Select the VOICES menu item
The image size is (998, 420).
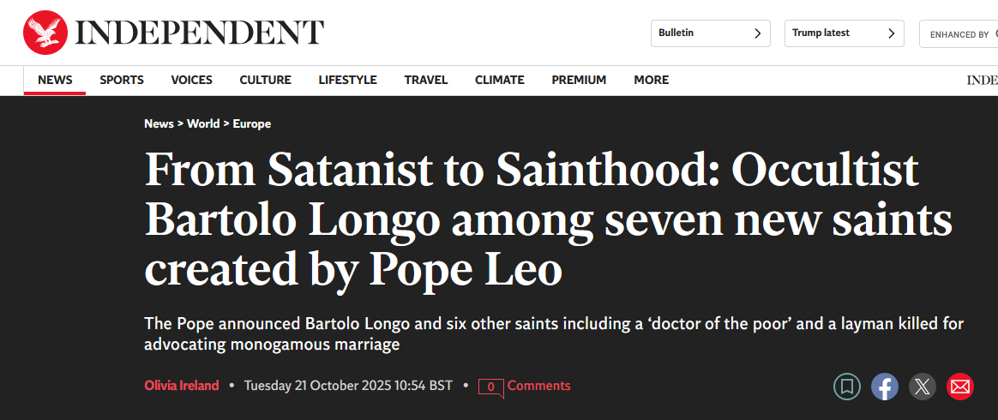coord(191,80)
